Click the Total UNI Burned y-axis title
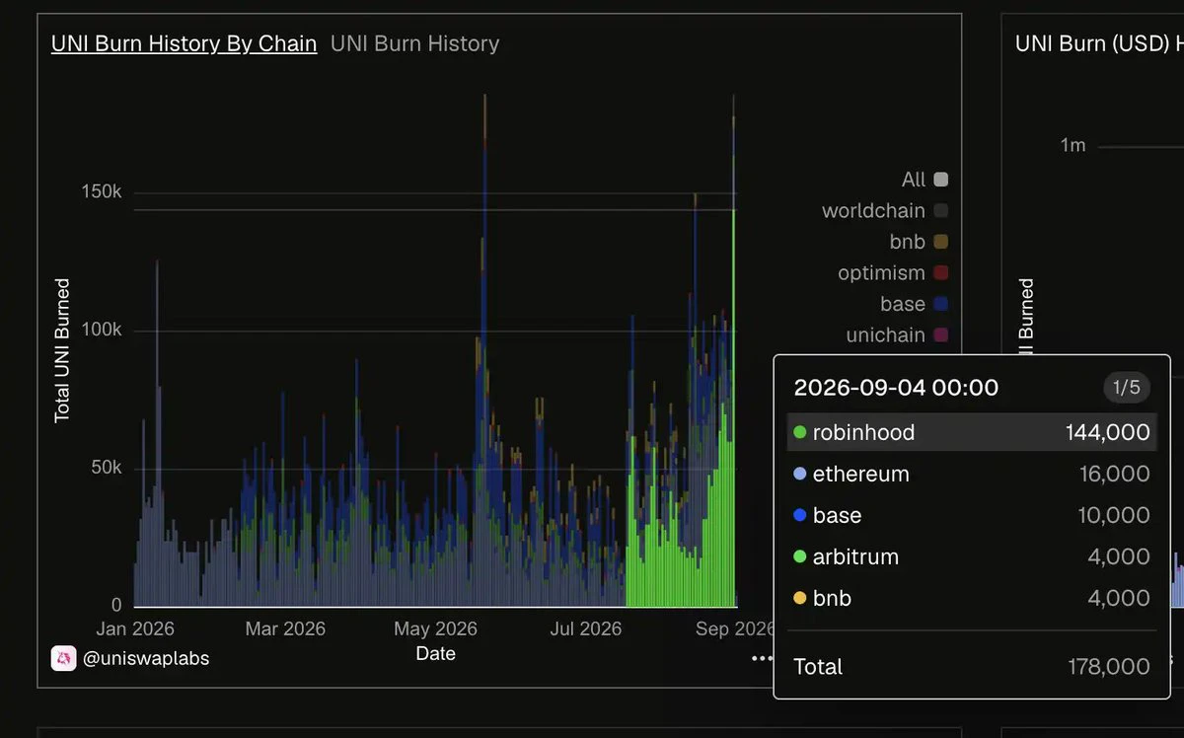Image resolution: width=1184 pixels, height=738 pixels. pos(62,350)
